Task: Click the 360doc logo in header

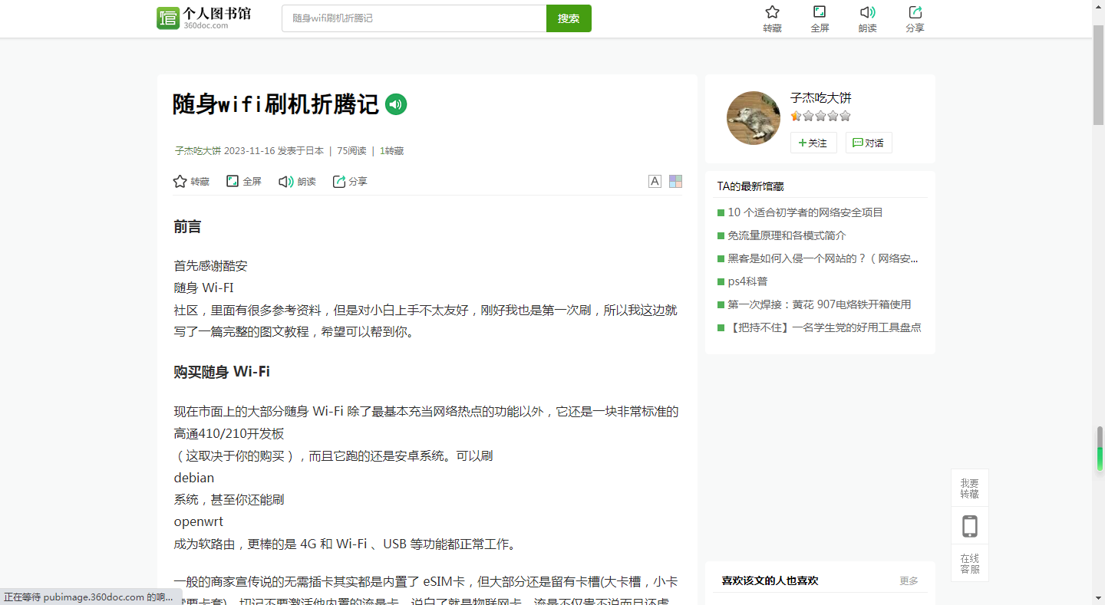Action: [x=203, y=18]
